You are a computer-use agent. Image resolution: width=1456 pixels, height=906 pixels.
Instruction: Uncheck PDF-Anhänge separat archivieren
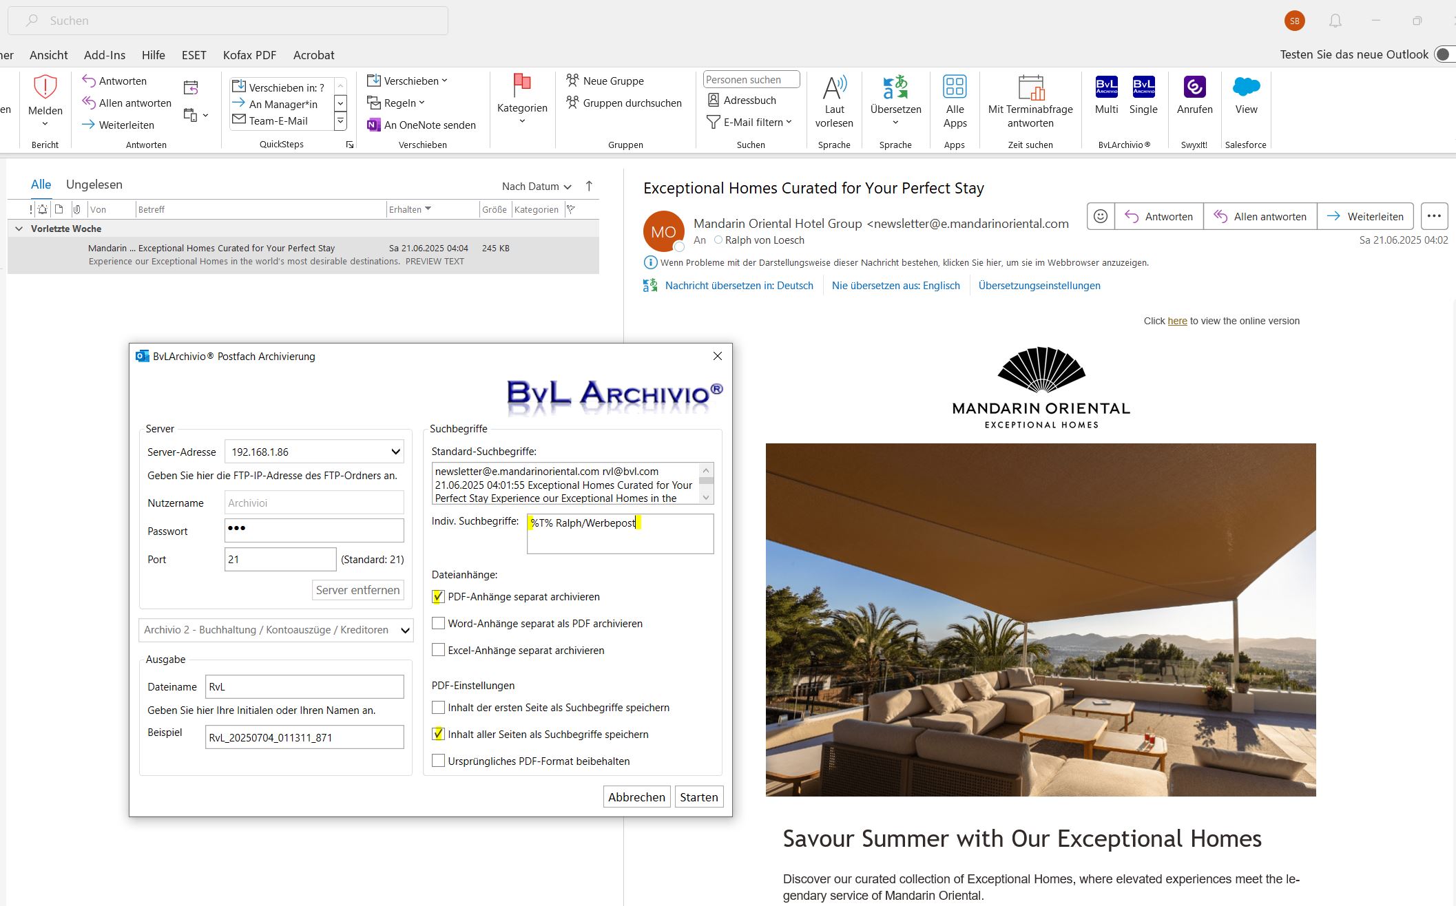[x=438, y=597]
